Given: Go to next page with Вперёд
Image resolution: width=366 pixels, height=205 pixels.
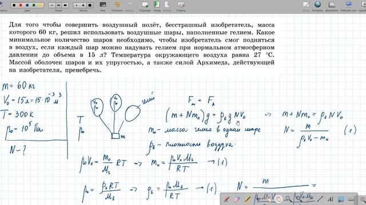Looking at the screenshot, I should [x=167, y=6].
